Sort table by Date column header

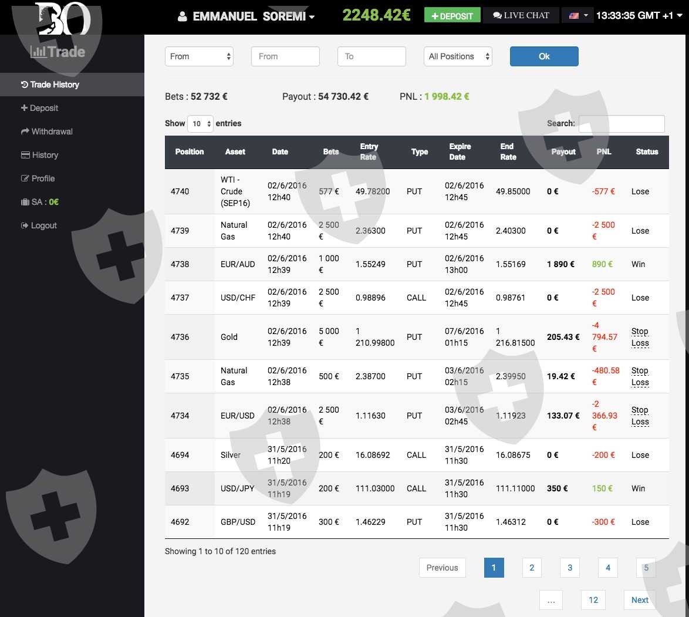[x=280, y=151]
